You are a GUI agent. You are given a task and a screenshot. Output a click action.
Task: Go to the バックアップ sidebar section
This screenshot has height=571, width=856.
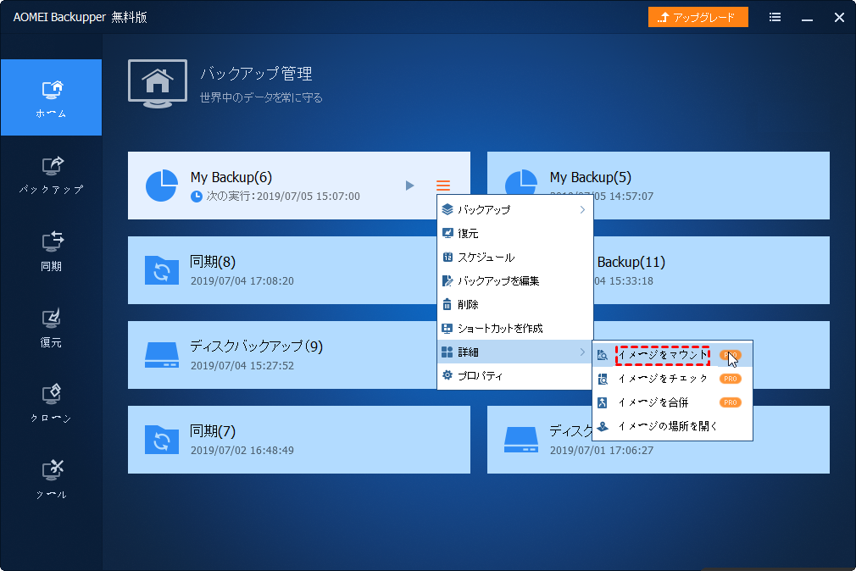[52, 175]
